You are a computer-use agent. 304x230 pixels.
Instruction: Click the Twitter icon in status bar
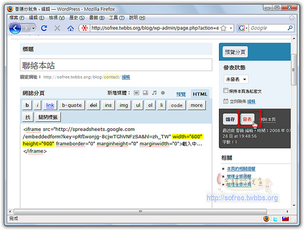click(275, 219)
